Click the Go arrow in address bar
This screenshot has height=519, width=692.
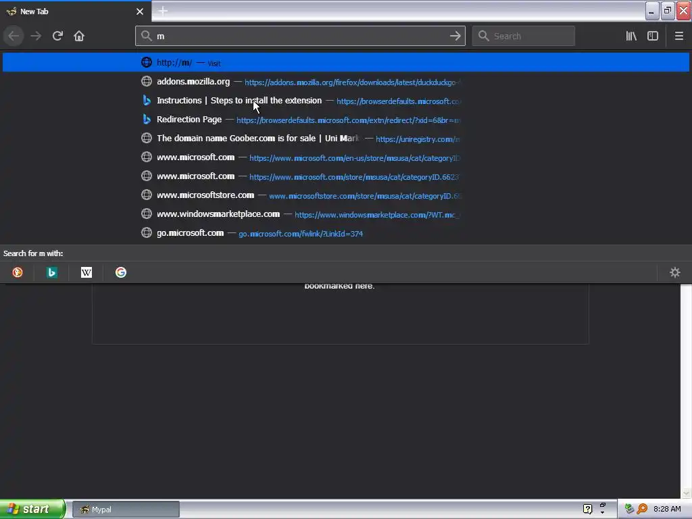455,36
